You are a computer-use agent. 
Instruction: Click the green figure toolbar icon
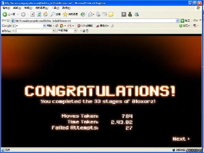point(130,14)
